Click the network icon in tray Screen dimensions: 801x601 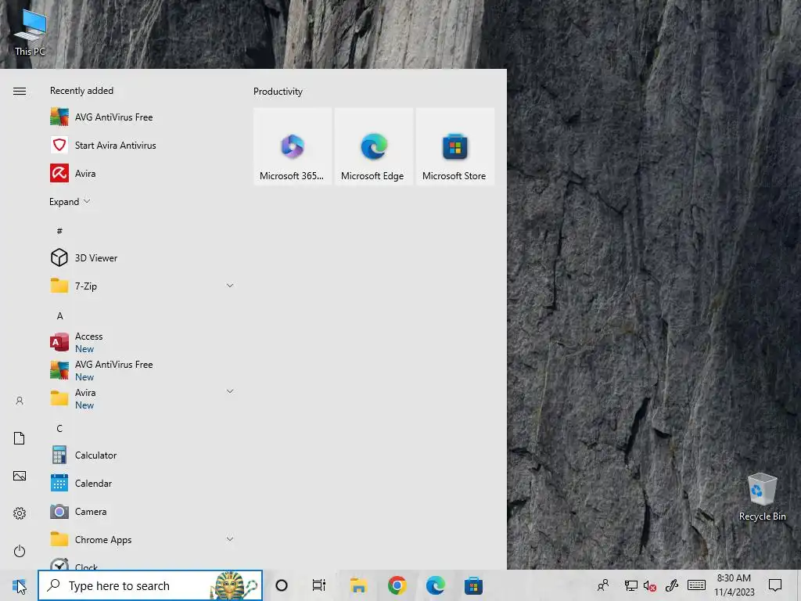tap(631, 585)
